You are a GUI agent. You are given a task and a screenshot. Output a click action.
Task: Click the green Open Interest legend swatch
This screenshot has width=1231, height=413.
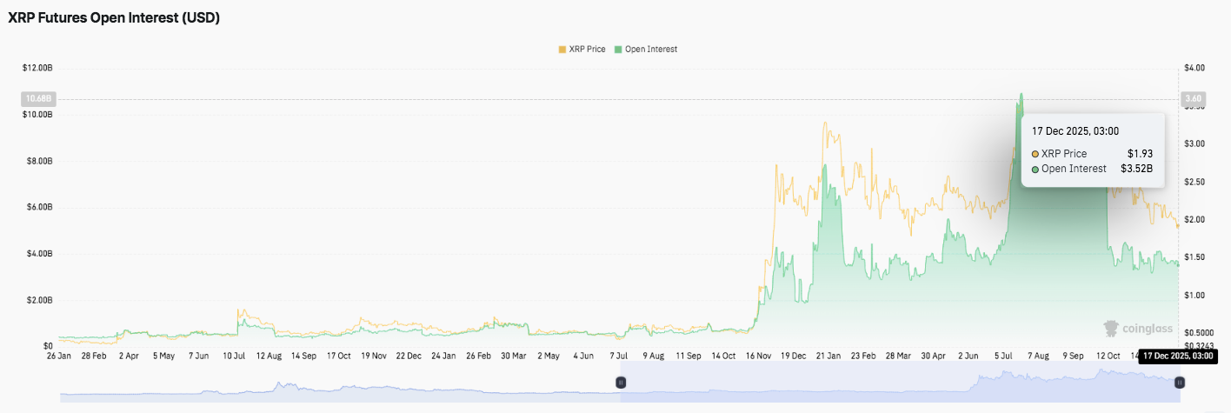click(618, 50)
